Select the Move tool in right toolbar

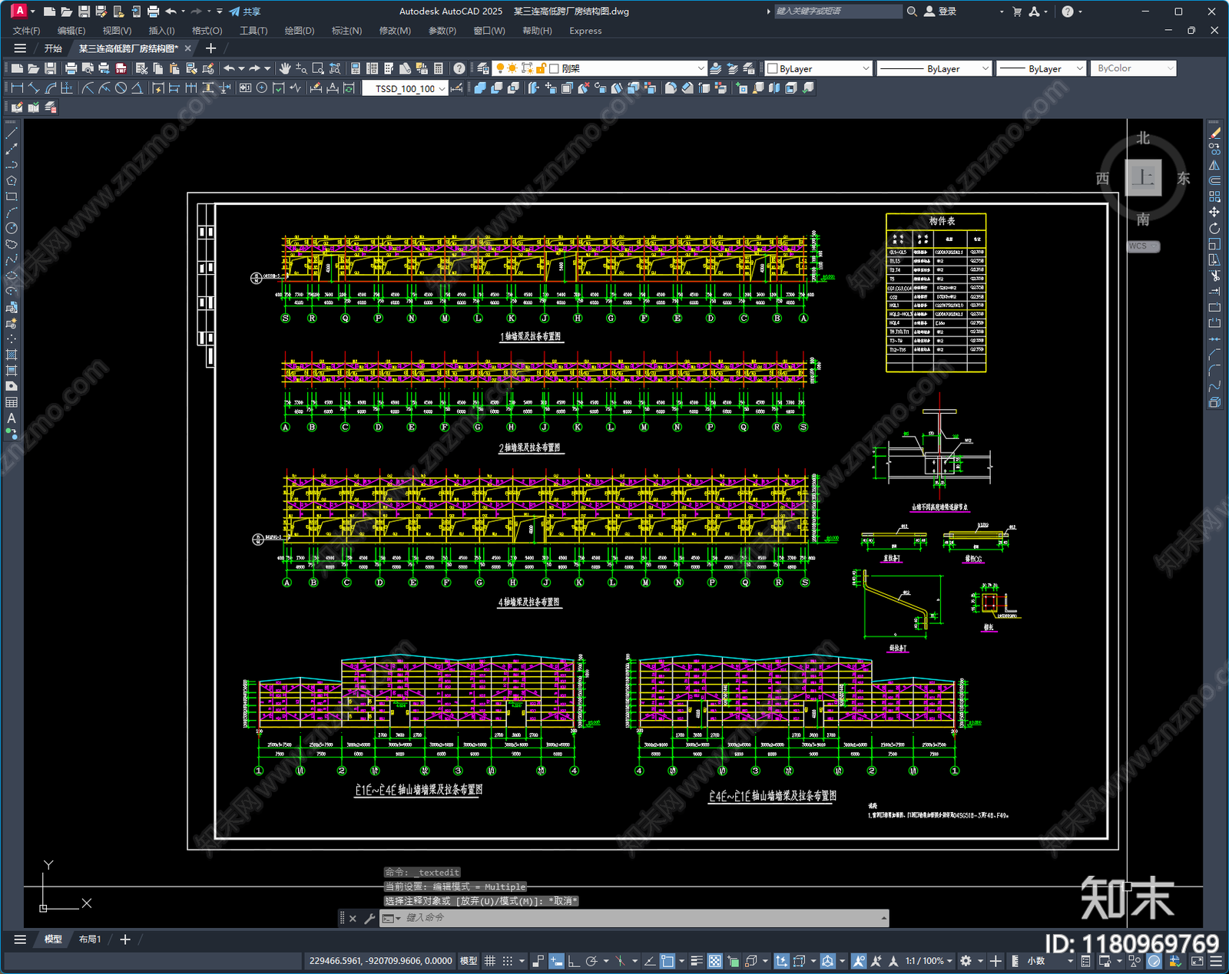pos(1214,212)
